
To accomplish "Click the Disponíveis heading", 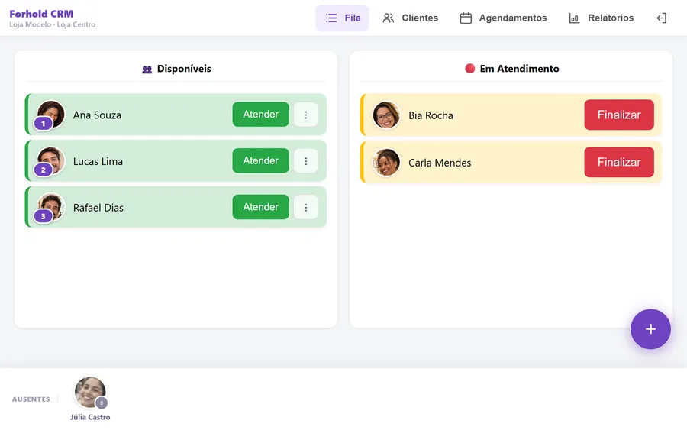I will (184, 69).
